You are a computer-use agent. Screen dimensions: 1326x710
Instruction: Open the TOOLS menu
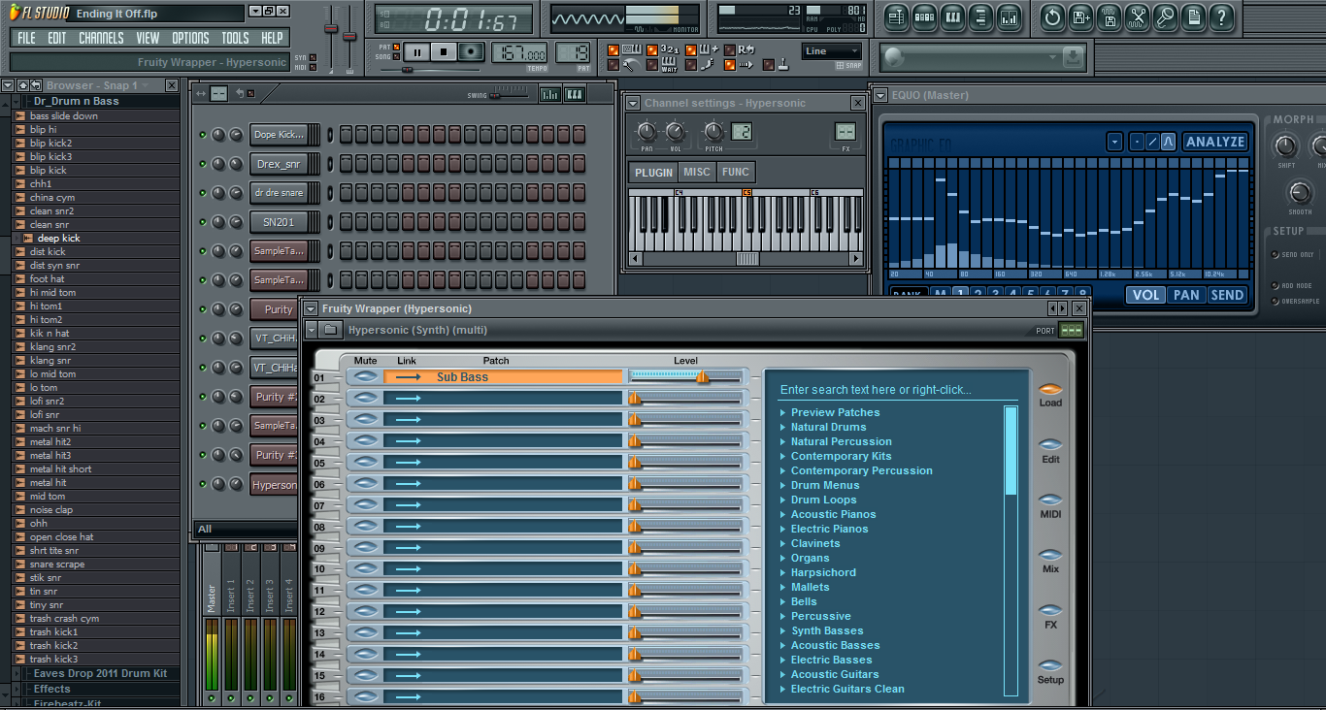[x=235, y=38]
